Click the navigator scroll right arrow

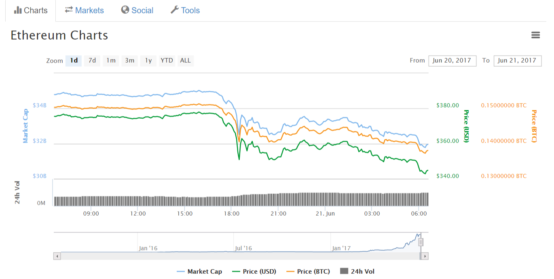(x=425, y=256)
